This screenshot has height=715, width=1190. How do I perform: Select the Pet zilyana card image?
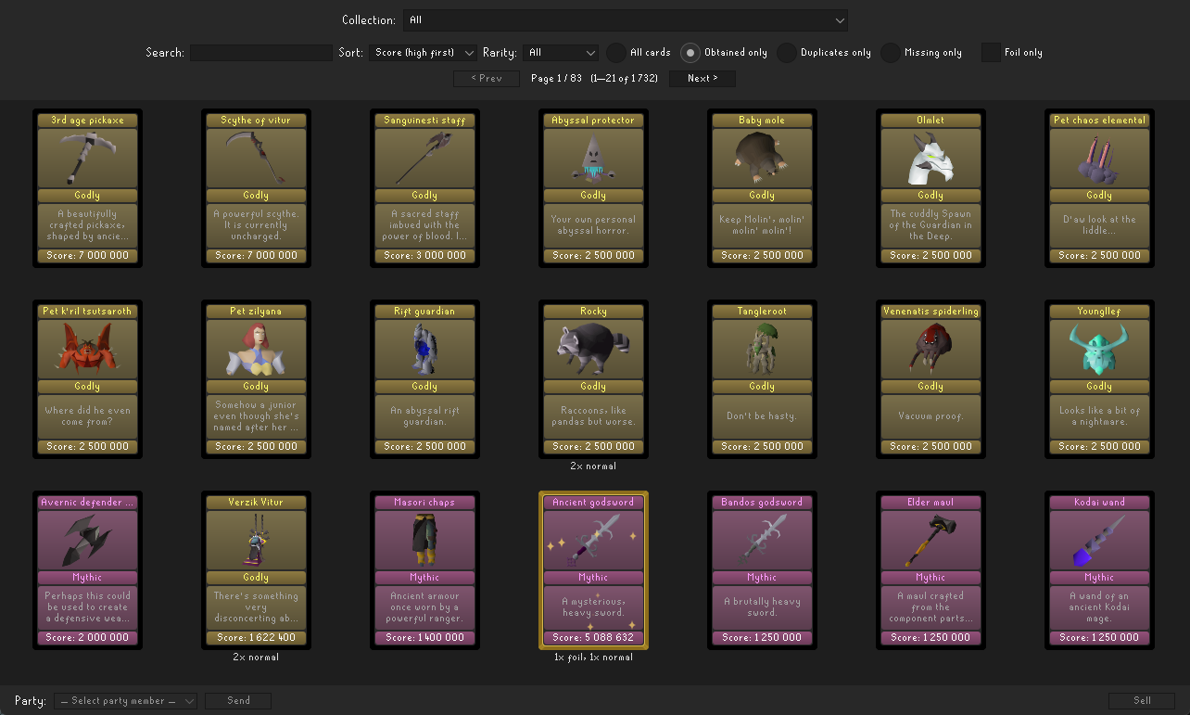(x=256, y=349)
